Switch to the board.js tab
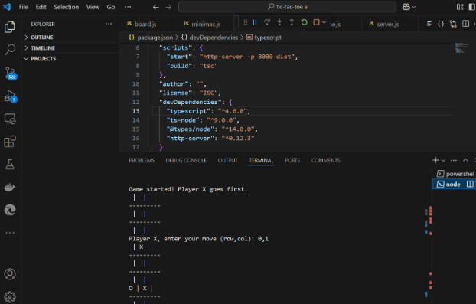 145,24
